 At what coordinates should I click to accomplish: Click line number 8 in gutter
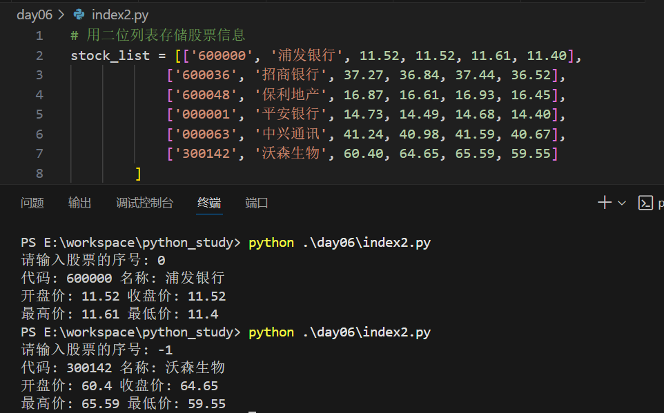(x=39, y=173)
